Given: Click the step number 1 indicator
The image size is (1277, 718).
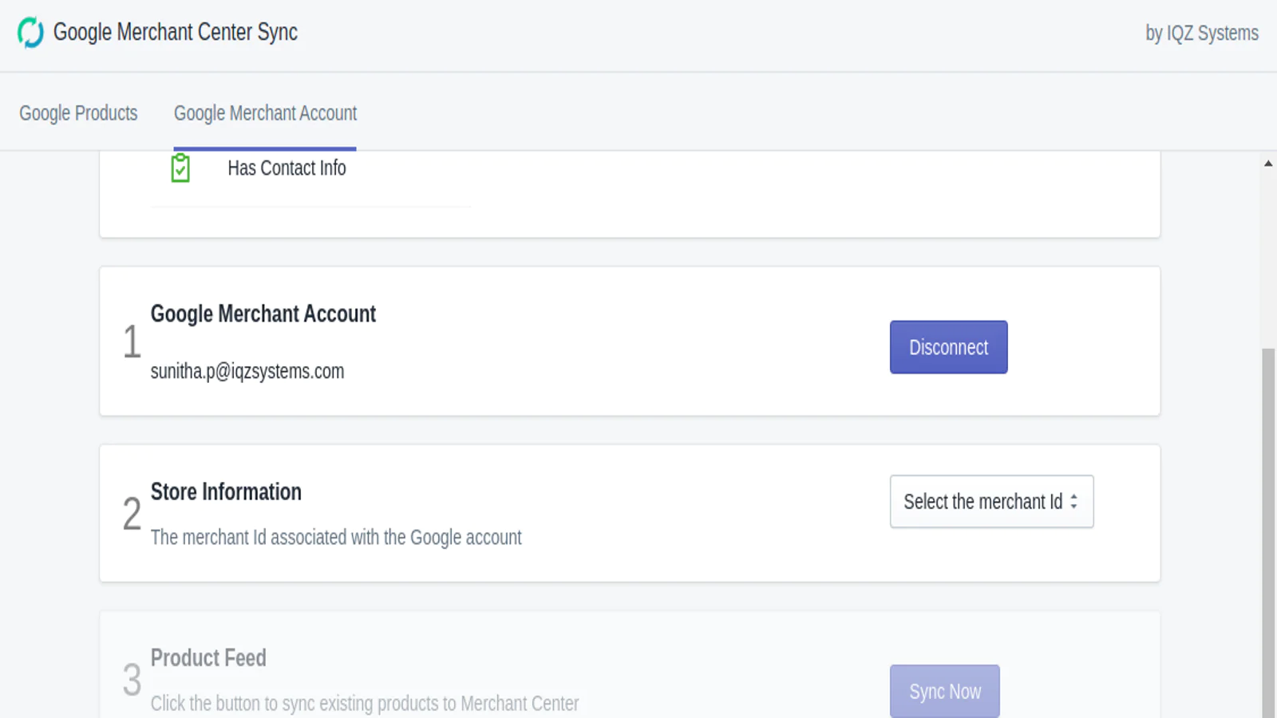Looking at the screenshot, I should tap(132, 342).
